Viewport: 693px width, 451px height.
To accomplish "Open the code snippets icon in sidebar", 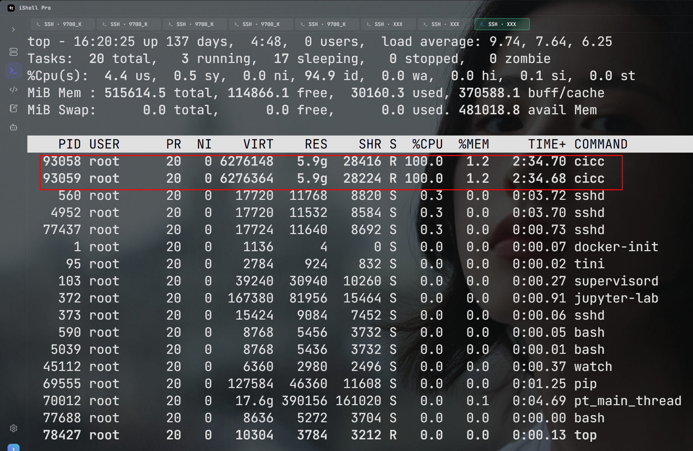I will click(13, 90).
